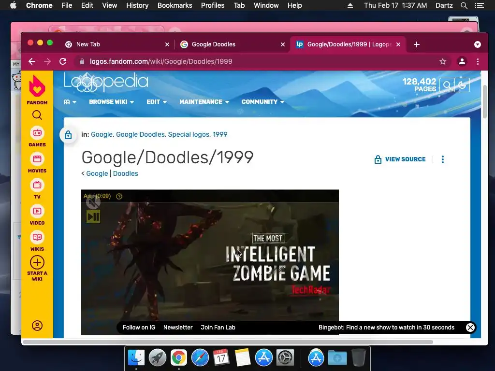
Task: Open Chrome profile avatar button
Action: (462, 61)
